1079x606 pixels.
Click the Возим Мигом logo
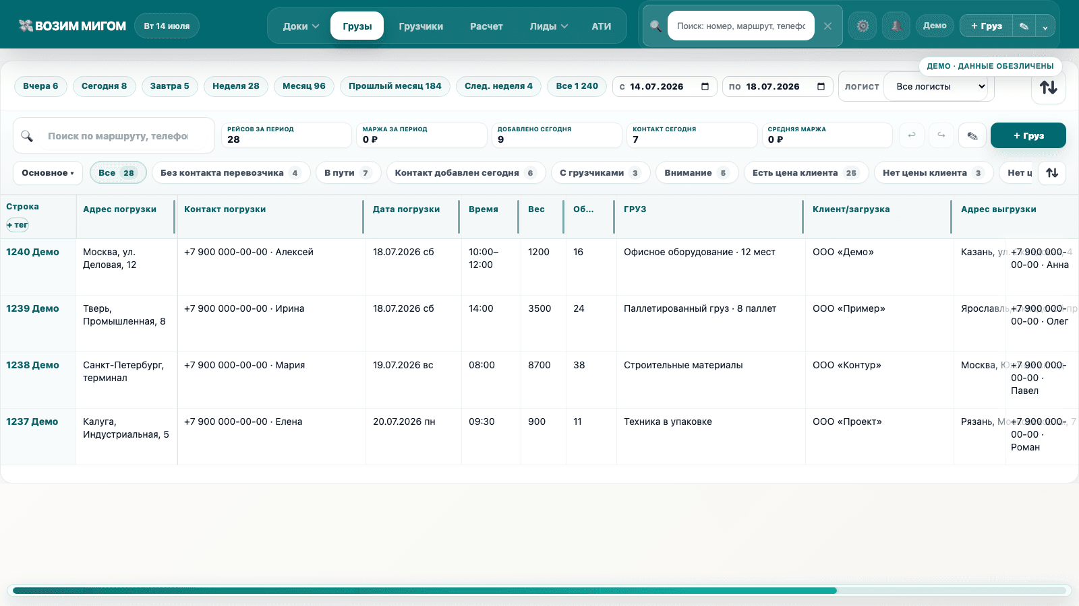point(73,26)
